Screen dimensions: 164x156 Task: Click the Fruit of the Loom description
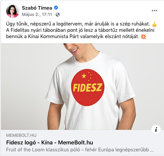pos(80,150)
